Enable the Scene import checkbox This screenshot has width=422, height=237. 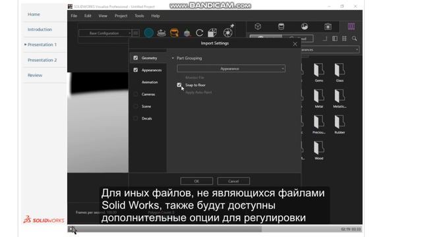point(135,106)
